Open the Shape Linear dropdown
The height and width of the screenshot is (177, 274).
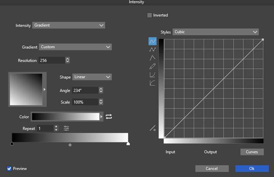pyautogui.click(x=92, y=77)
